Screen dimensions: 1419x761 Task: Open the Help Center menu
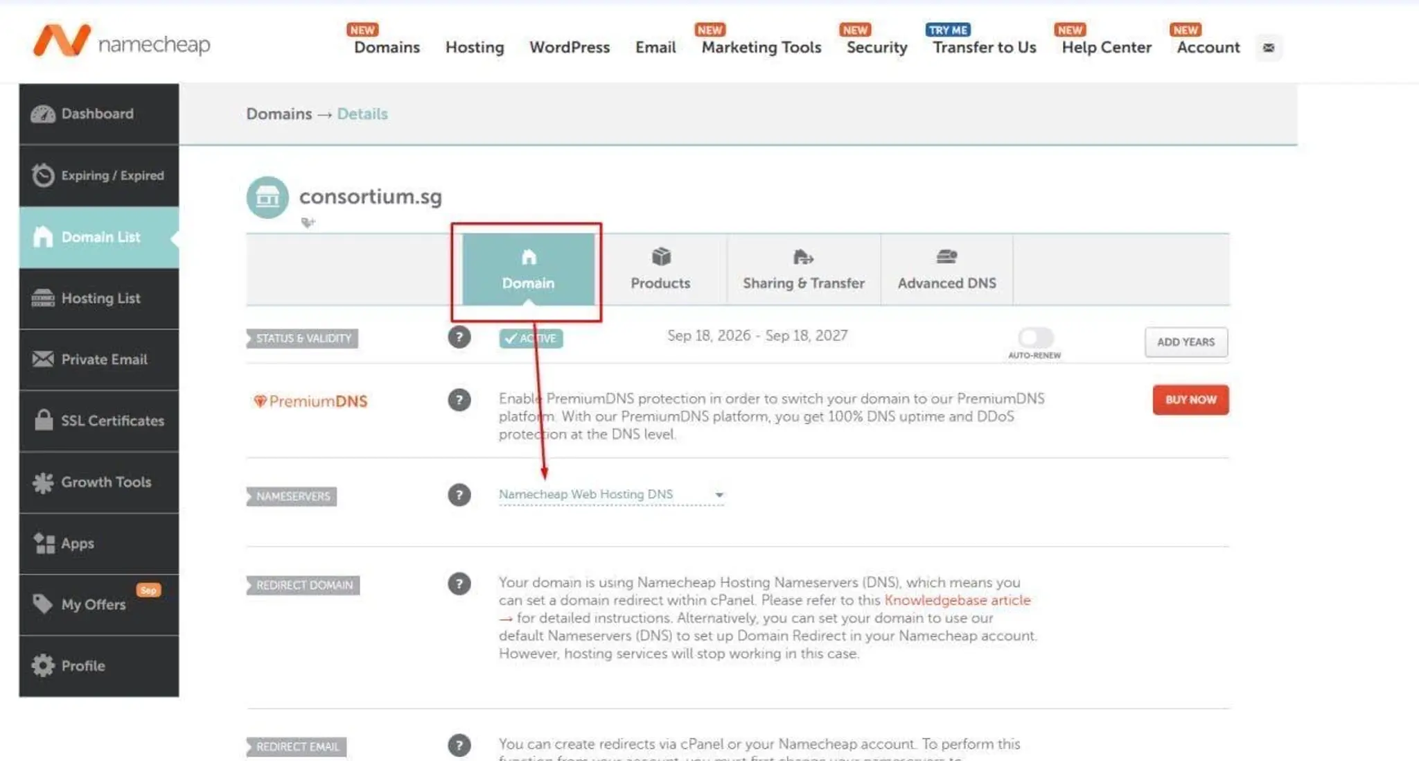point(1107,47)
